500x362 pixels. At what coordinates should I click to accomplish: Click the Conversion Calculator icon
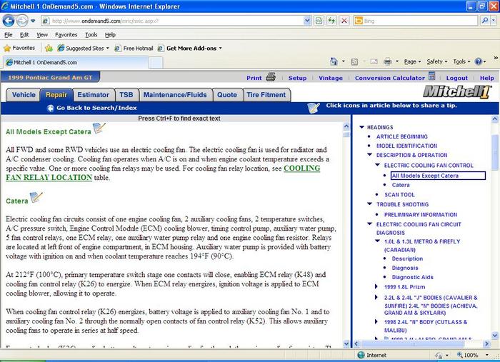[431, 76]
